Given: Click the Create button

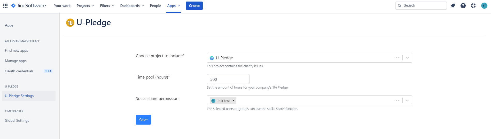Looking at the screenshot, I should tap(194, 6).
